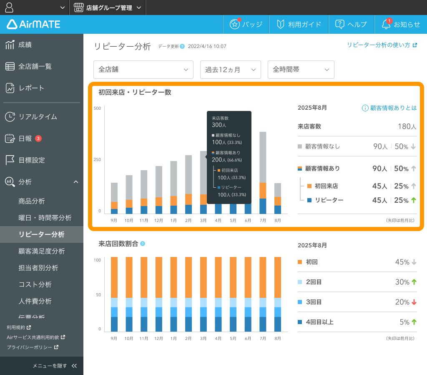Viewport: 427px width, 375px height.
Task: Click the info icon beside 顧客情報ありとは
Action: click(x=365, y=108)
